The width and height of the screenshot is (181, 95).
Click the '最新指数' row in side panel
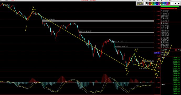click(165, 23)
